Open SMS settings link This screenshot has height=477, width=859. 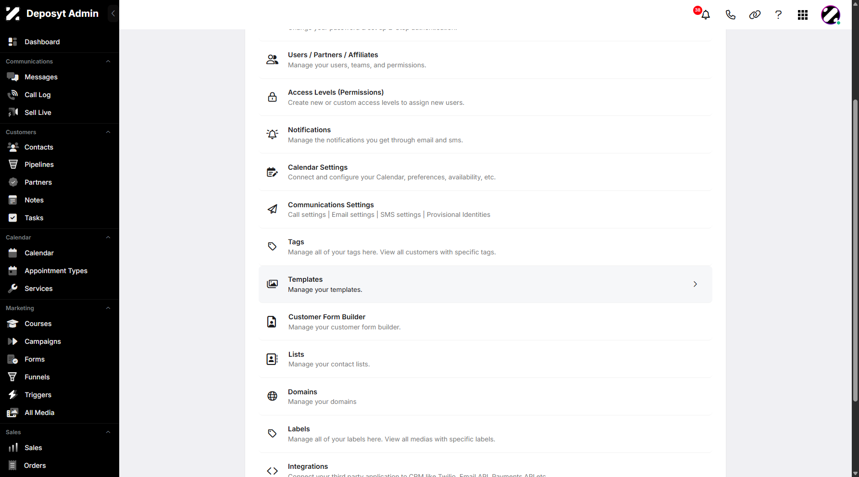pos(400,214)
